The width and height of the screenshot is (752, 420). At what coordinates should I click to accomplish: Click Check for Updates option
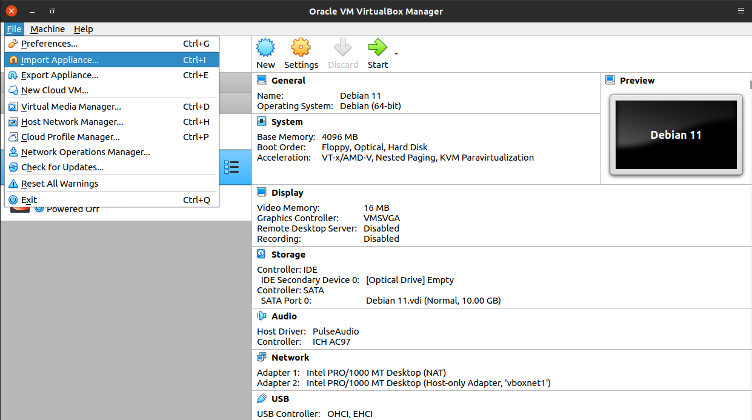pyautogui.click(x=62, y=167)
